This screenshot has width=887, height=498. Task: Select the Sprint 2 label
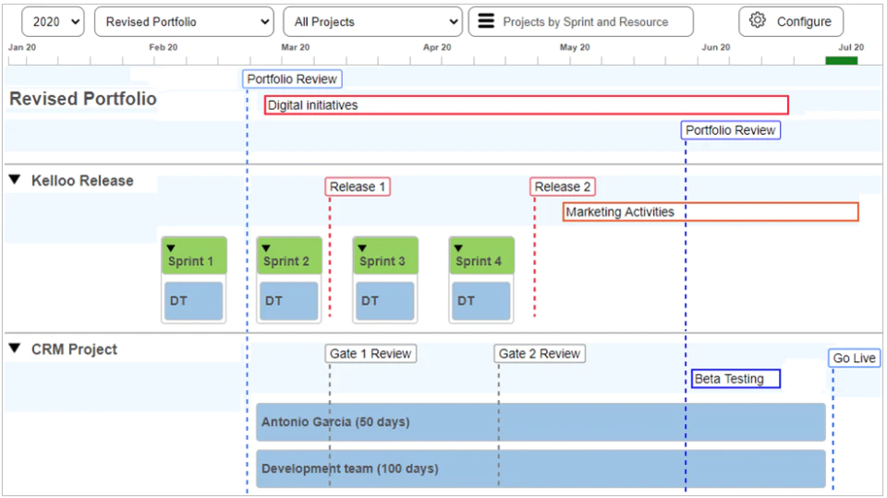click(286, 261)
